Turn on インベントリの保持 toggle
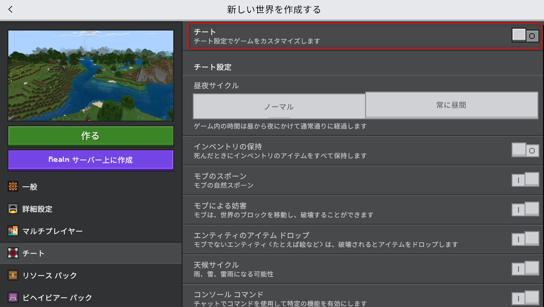This screenshot has height=307, width=544. click(x=525, y=150)
